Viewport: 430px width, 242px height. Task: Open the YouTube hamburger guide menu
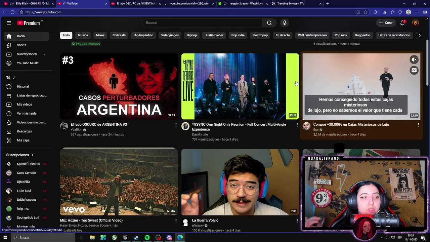click(9, 23)
